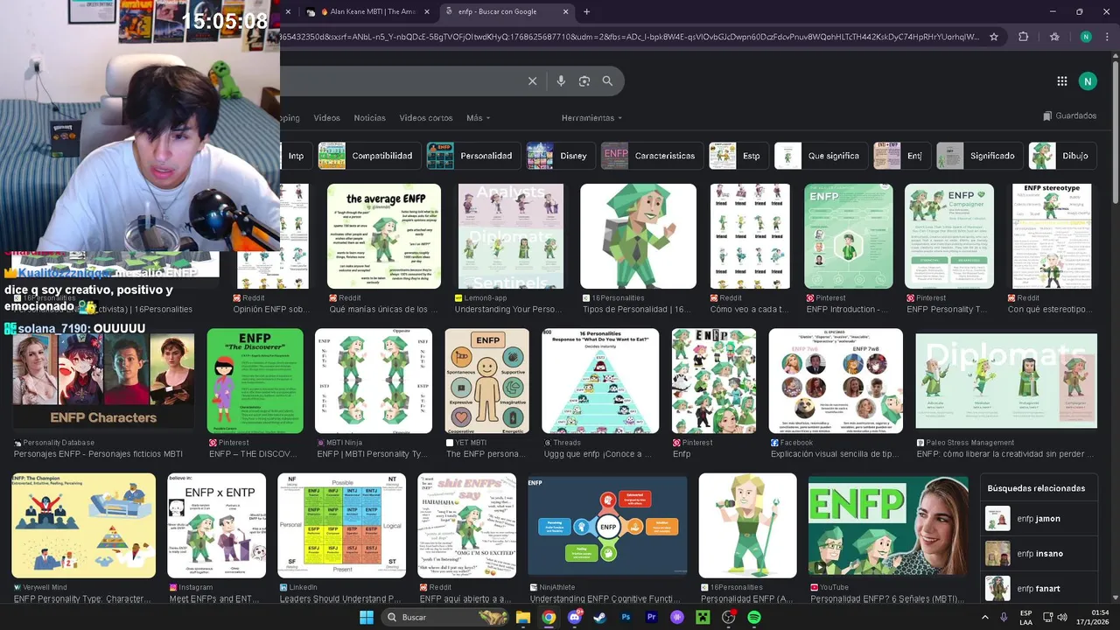Open the microphone tray indicator

pyautogui.click(x=1004, y=618)
